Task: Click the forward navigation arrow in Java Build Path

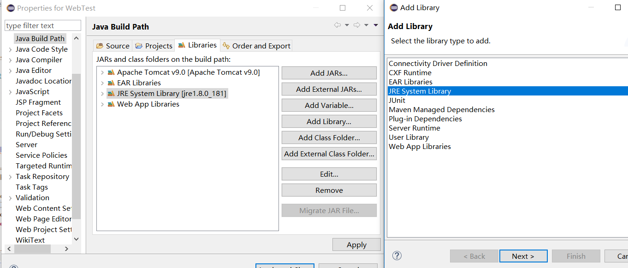Action: pyautogui.click(x=357, y=25)
